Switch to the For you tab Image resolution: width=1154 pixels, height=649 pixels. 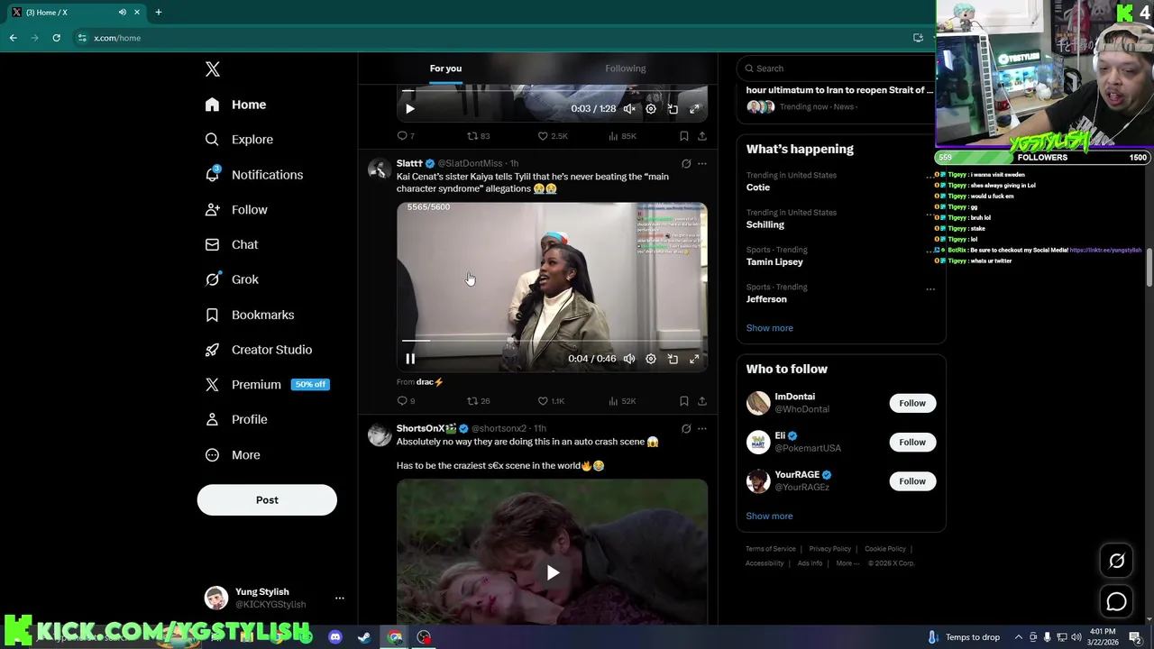445,69
